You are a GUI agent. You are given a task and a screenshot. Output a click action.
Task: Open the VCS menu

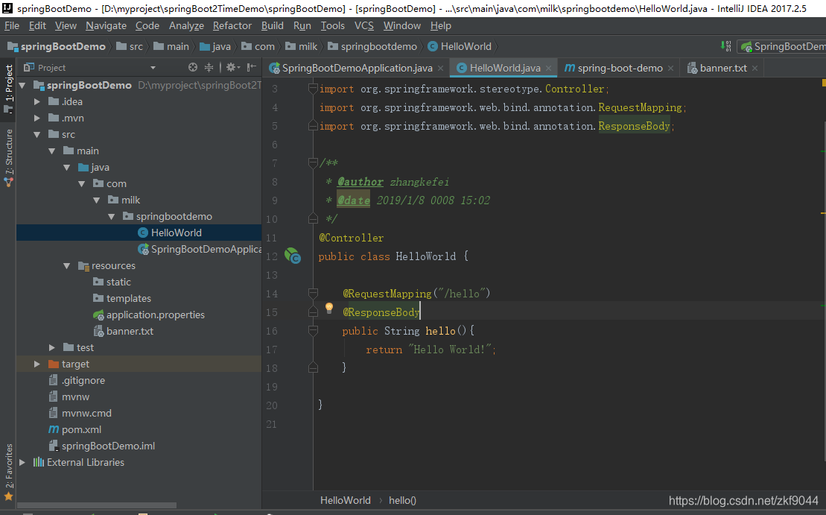click(x=363, y=25)
